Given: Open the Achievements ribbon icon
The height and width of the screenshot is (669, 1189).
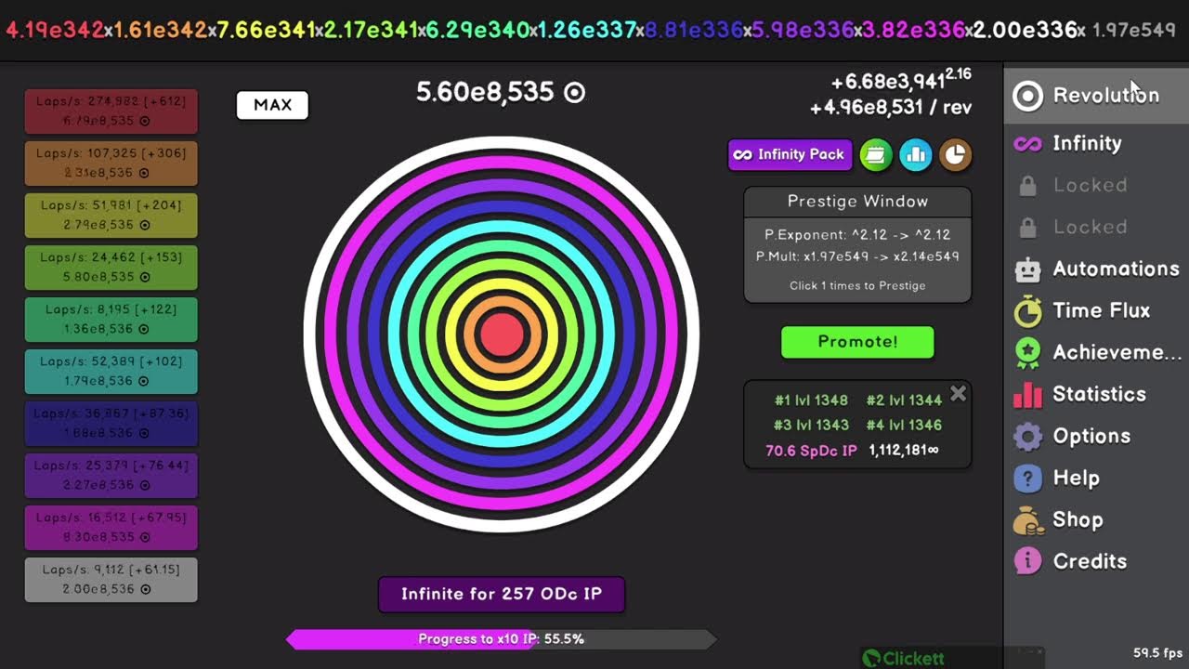Looking at the screenshot, I should (x=1027, y=353).
